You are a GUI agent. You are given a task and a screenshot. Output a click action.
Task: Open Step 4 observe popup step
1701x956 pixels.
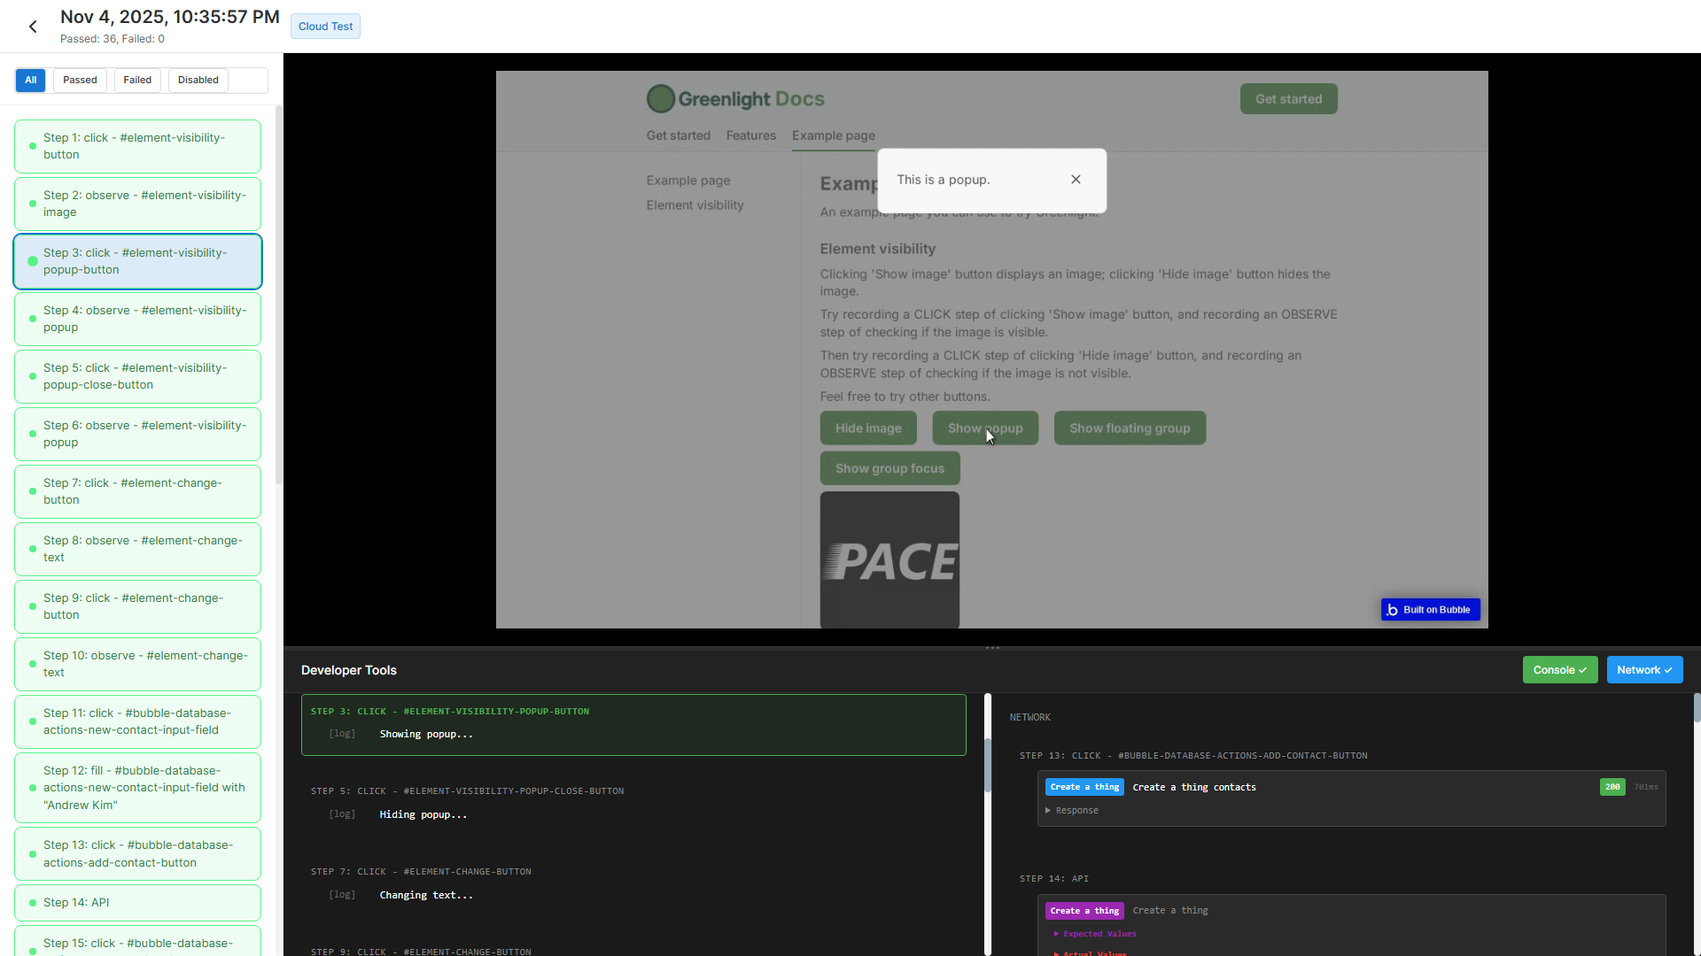(137, 319)
